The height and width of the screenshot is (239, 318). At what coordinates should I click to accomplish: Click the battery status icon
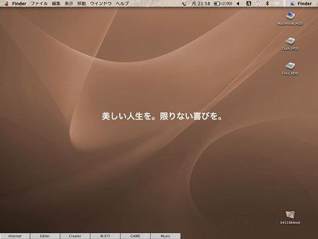coord(223,3)
